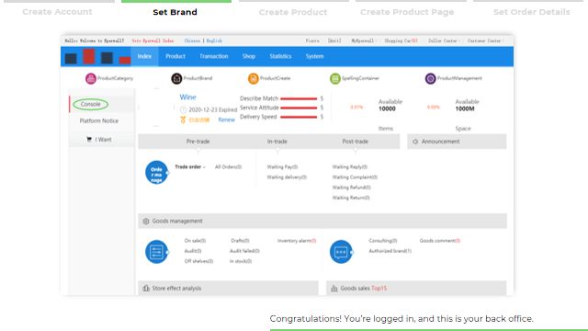Open the ProductCategory pink icon
Image resolution: width=588 pixels, height=331 pixels.
pyautogui.click(x=90, y=78)
